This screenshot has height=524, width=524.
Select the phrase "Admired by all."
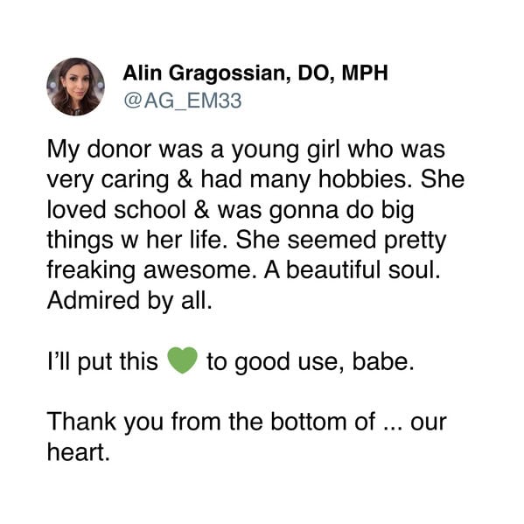(x=129, y=301)
